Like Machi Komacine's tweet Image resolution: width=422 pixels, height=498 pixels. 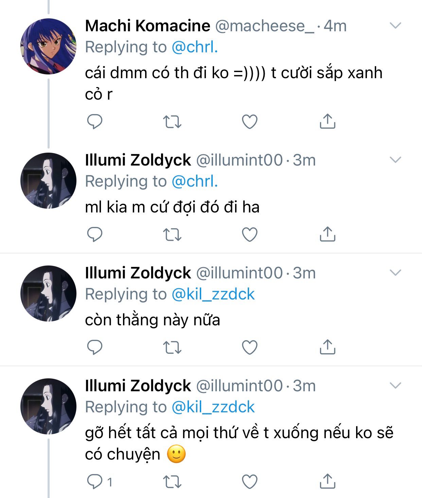pyautogui.click(x=249, y=122)
